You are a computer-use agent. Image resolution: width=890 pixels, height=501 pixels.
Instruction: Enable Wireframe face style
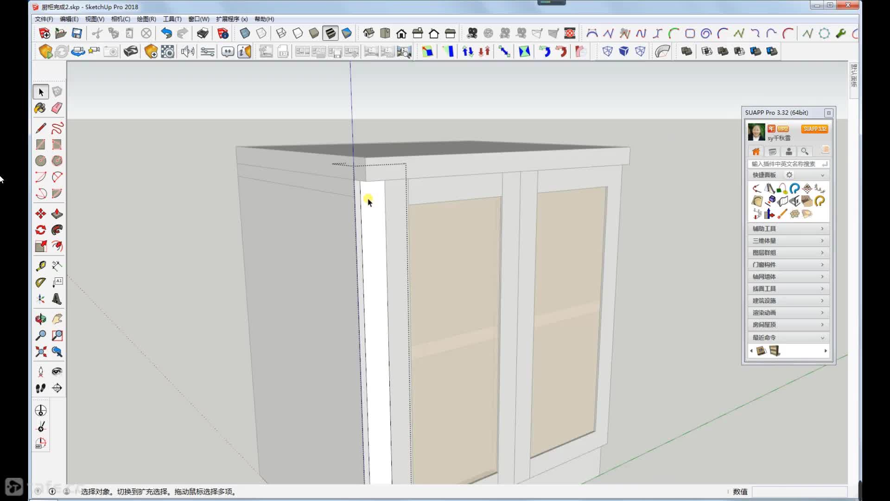coord(281,33)
